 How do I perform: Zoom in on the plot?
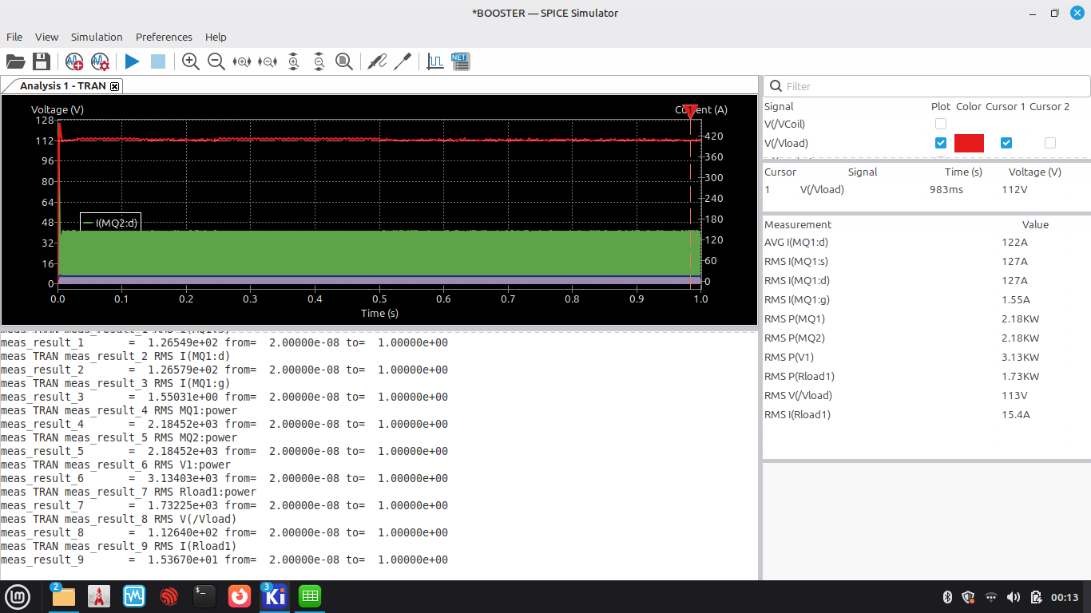[191, 61]
